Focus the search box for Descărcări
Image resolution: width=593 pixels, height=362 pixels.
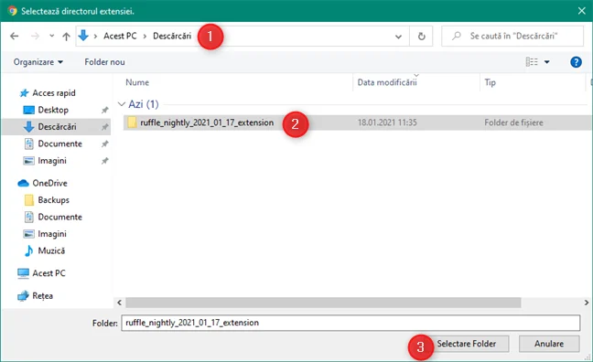pyautogui.click(x=512, y=36)
